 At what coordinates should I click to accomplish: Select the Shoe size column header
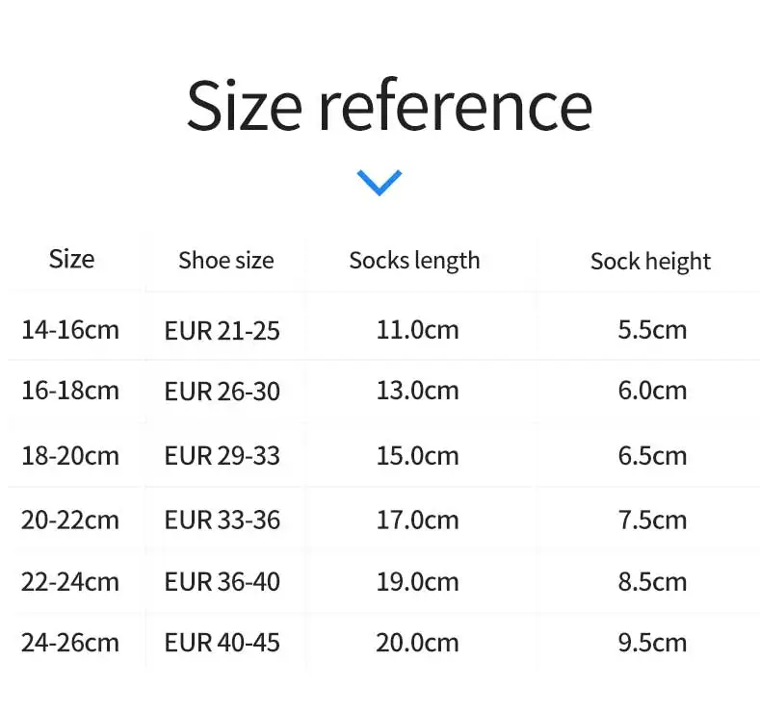pyautogui.click(x=225, y=260)
